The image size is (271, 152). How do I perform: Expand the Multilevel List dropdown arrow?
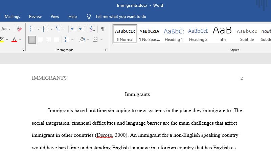(x=64, y=29)
